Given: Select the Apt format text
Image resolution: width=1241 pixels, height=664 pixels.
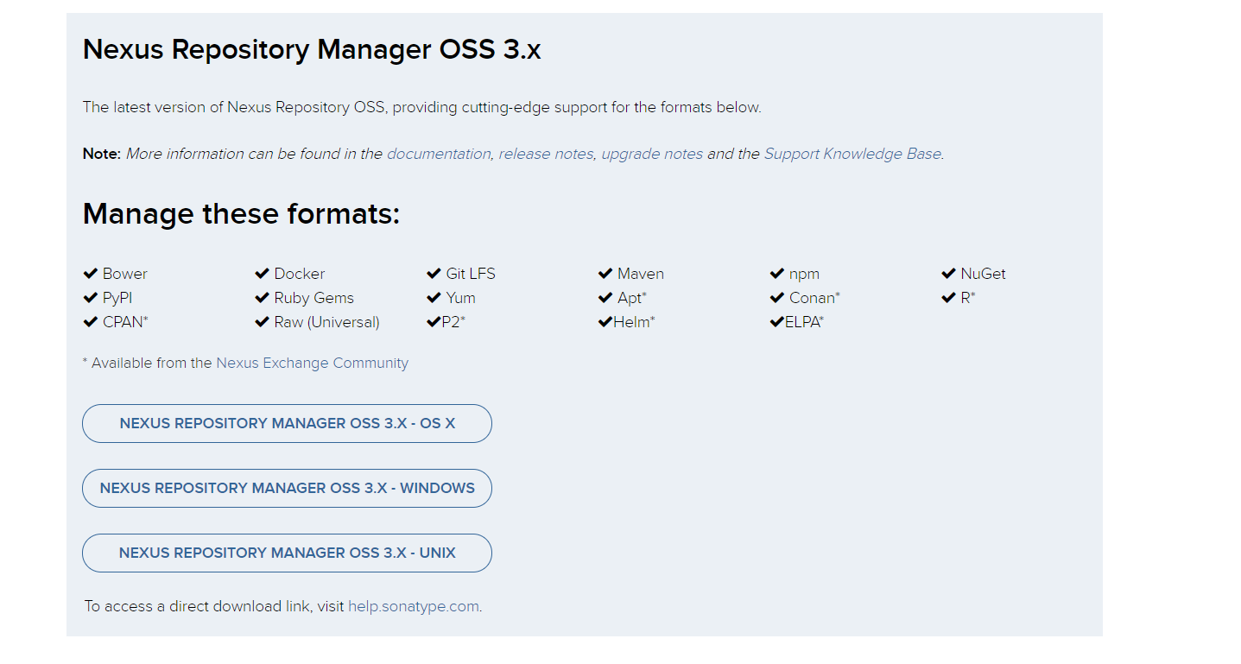Looking at the screenshot, I should (632, 298).
